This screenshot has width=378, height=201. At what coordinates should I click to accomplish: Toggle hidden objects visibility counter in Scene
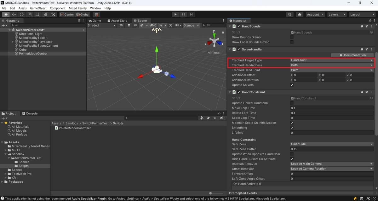click(x=153, y=25)
